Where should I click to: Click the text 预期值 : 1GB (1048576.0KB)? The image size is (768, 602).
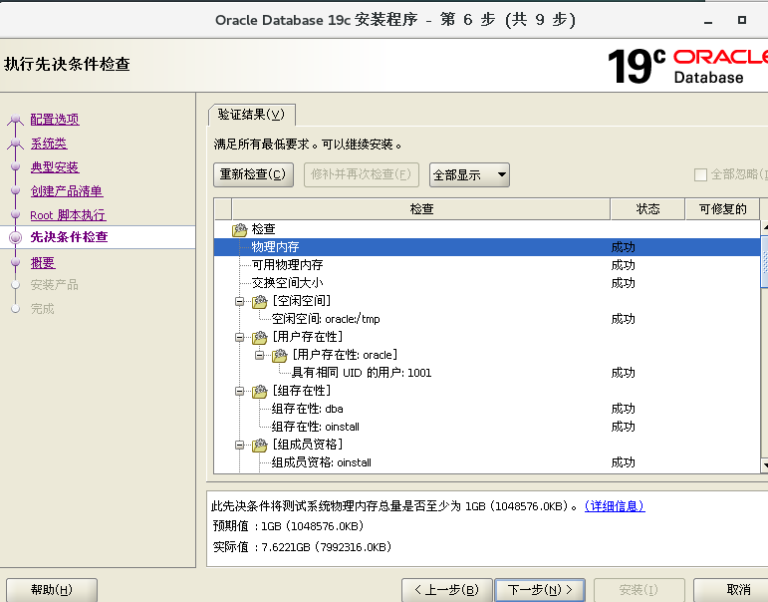(x=289, y=526)
